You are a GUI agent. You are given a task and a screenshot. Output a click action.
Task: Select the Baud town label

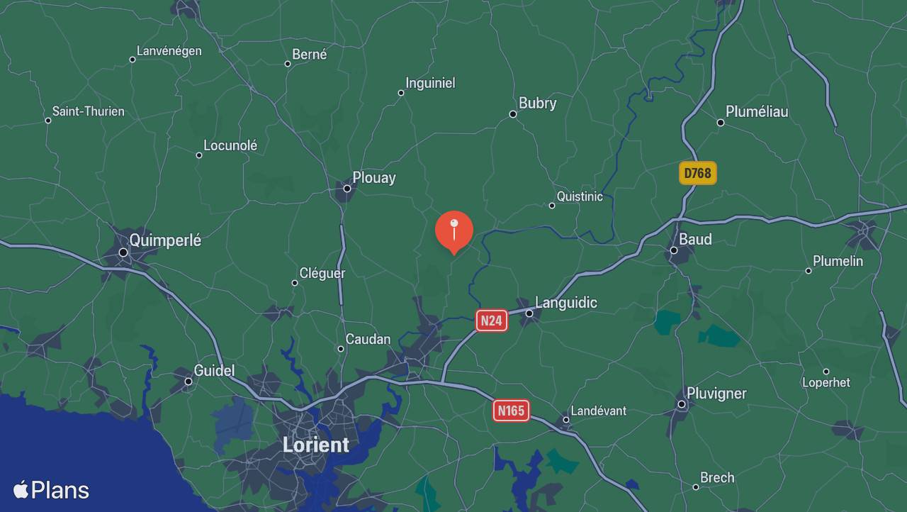click(695, 239)
